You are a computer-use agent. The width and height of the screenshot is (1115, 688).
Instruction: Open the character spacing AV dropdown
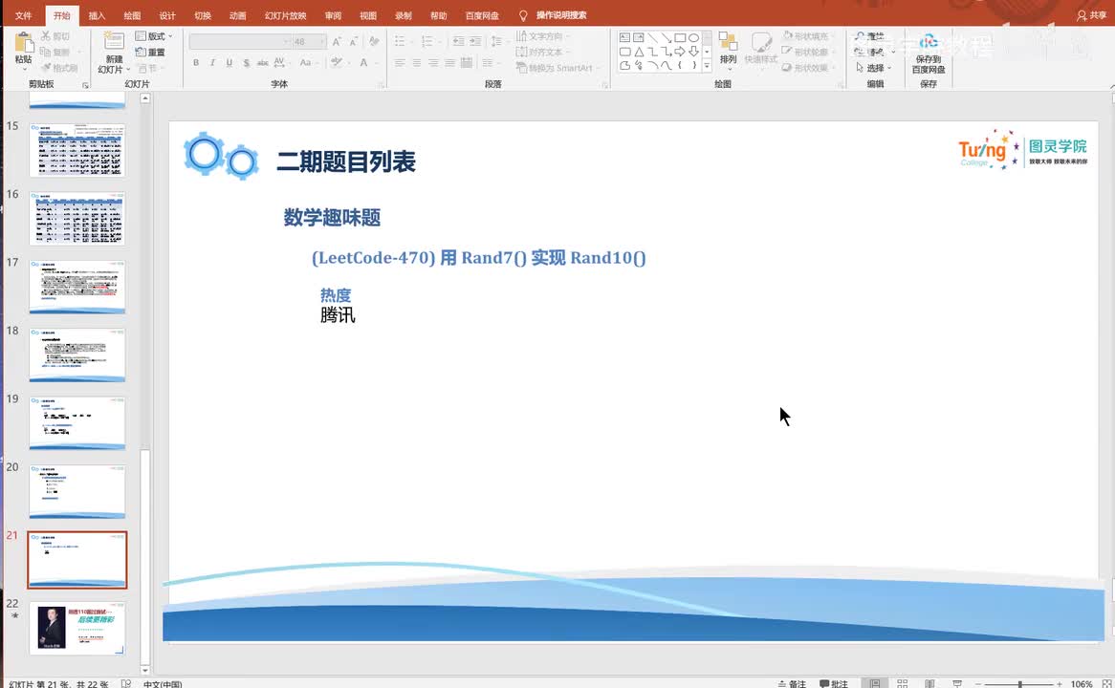pos(281,62)
